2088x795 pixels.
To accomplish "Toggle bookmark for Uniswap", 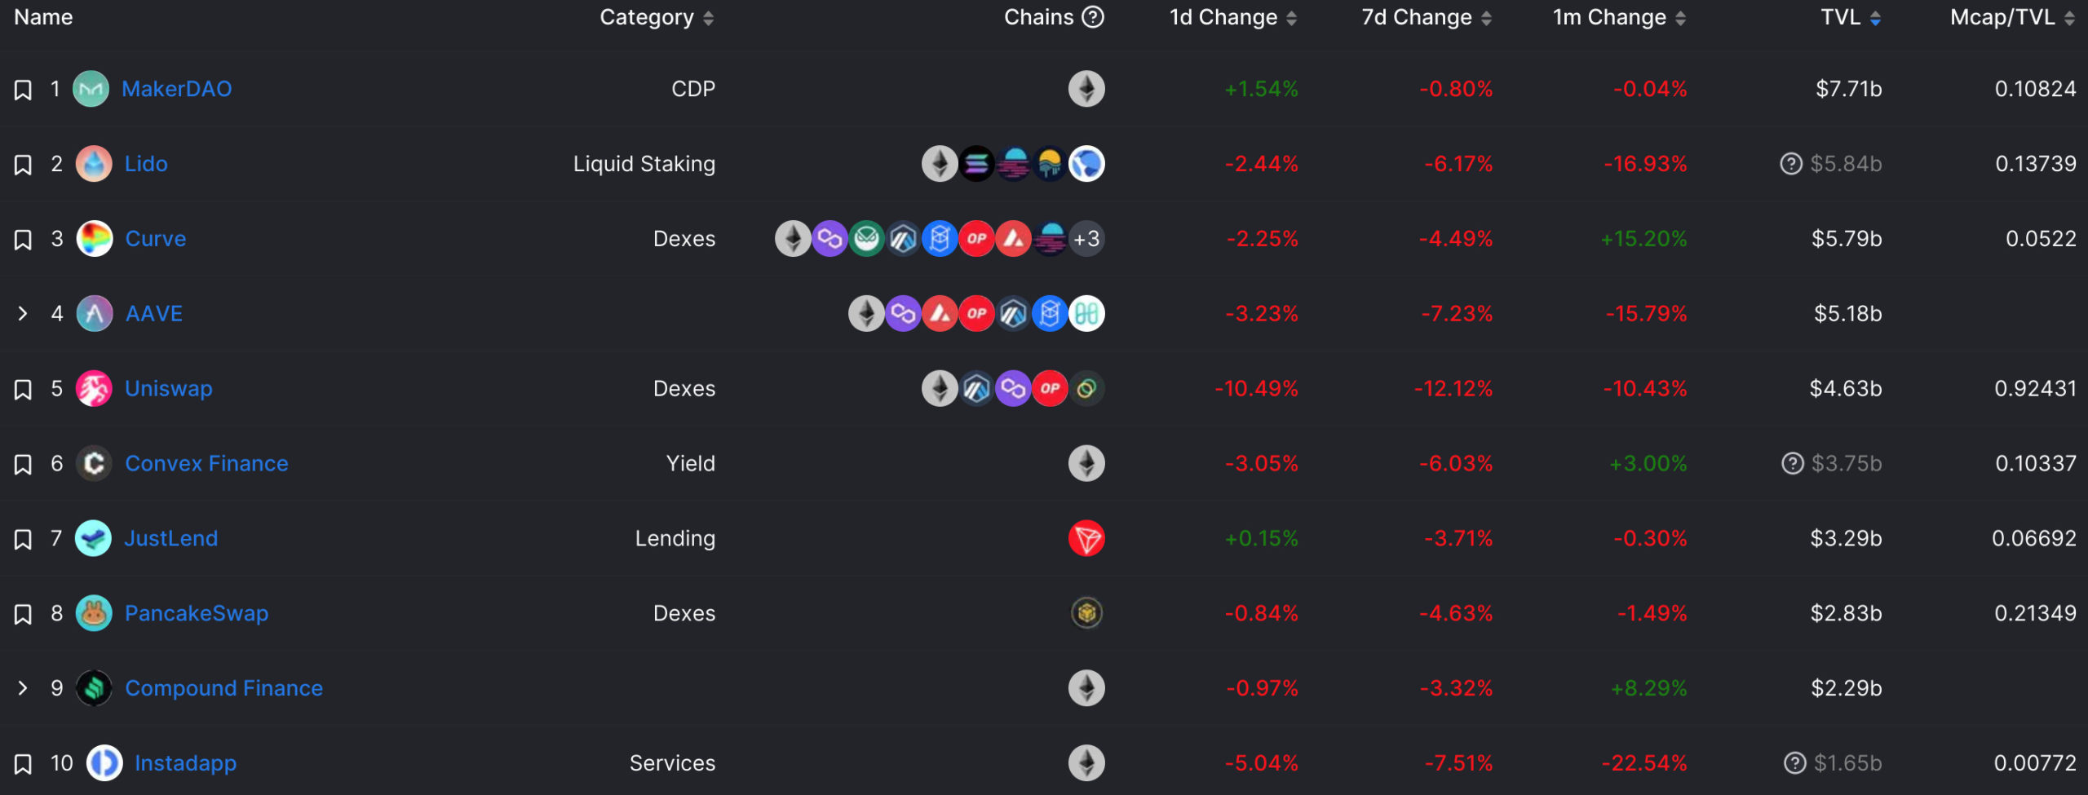I will 23,390.
